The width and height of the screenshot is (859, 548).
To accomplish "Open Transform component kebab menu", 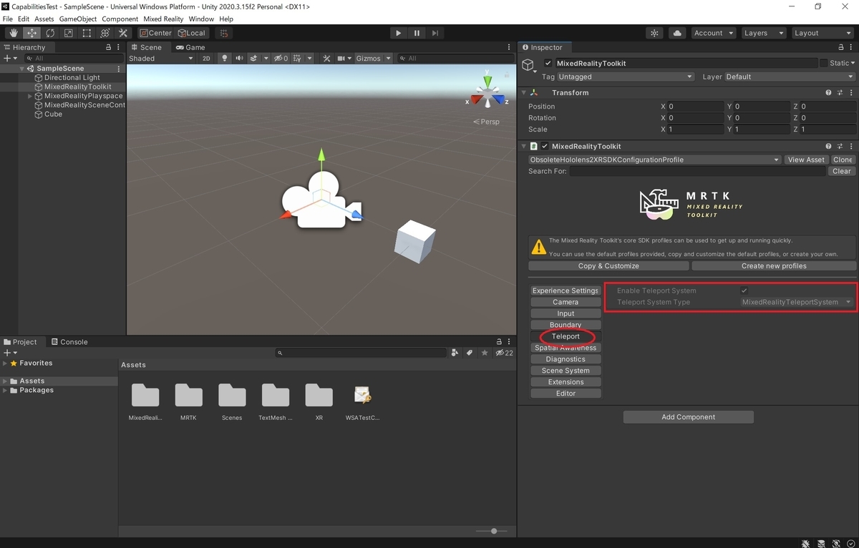I will 851,92.
